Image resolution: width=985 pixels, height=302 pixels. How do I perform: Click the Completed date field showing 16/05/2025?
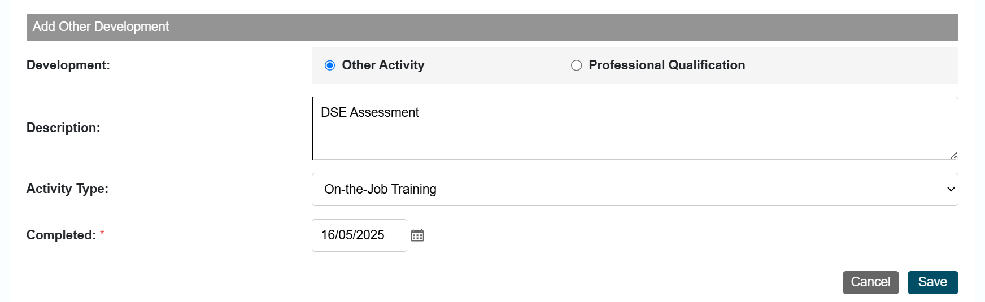[x=359, y=235]
